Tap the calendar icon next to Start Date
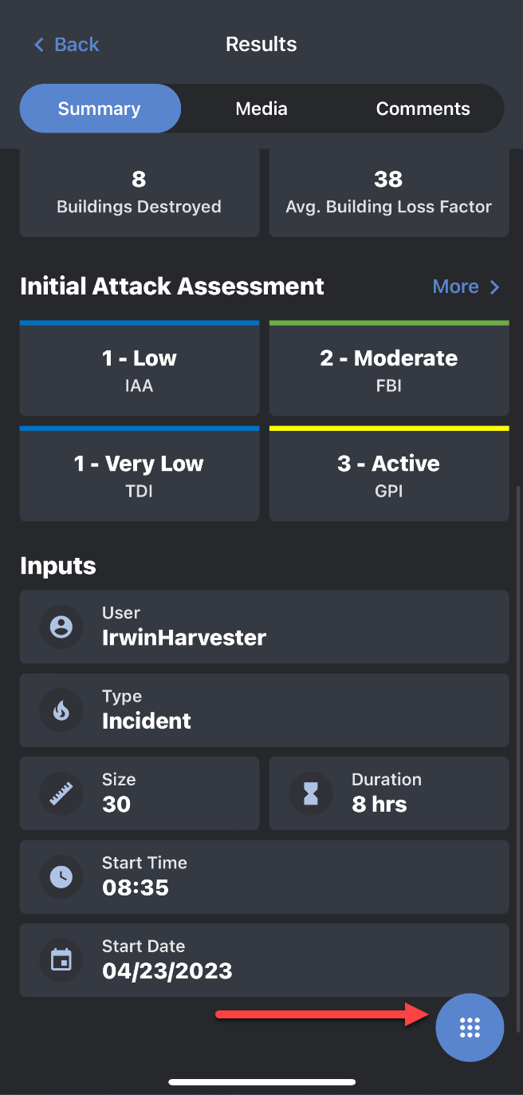The height and width of the screenshot is (1095, 523). point(61,960)
